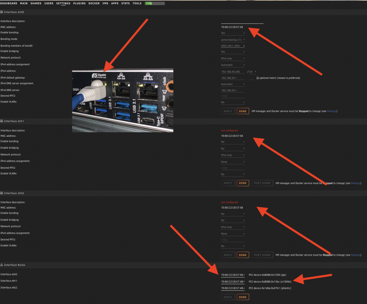Image resolution: width=367 pixels, height=304 pixels.
Task: Open Interface Rules eth1 MAC dropdown
Action: (x=233, y=282)
